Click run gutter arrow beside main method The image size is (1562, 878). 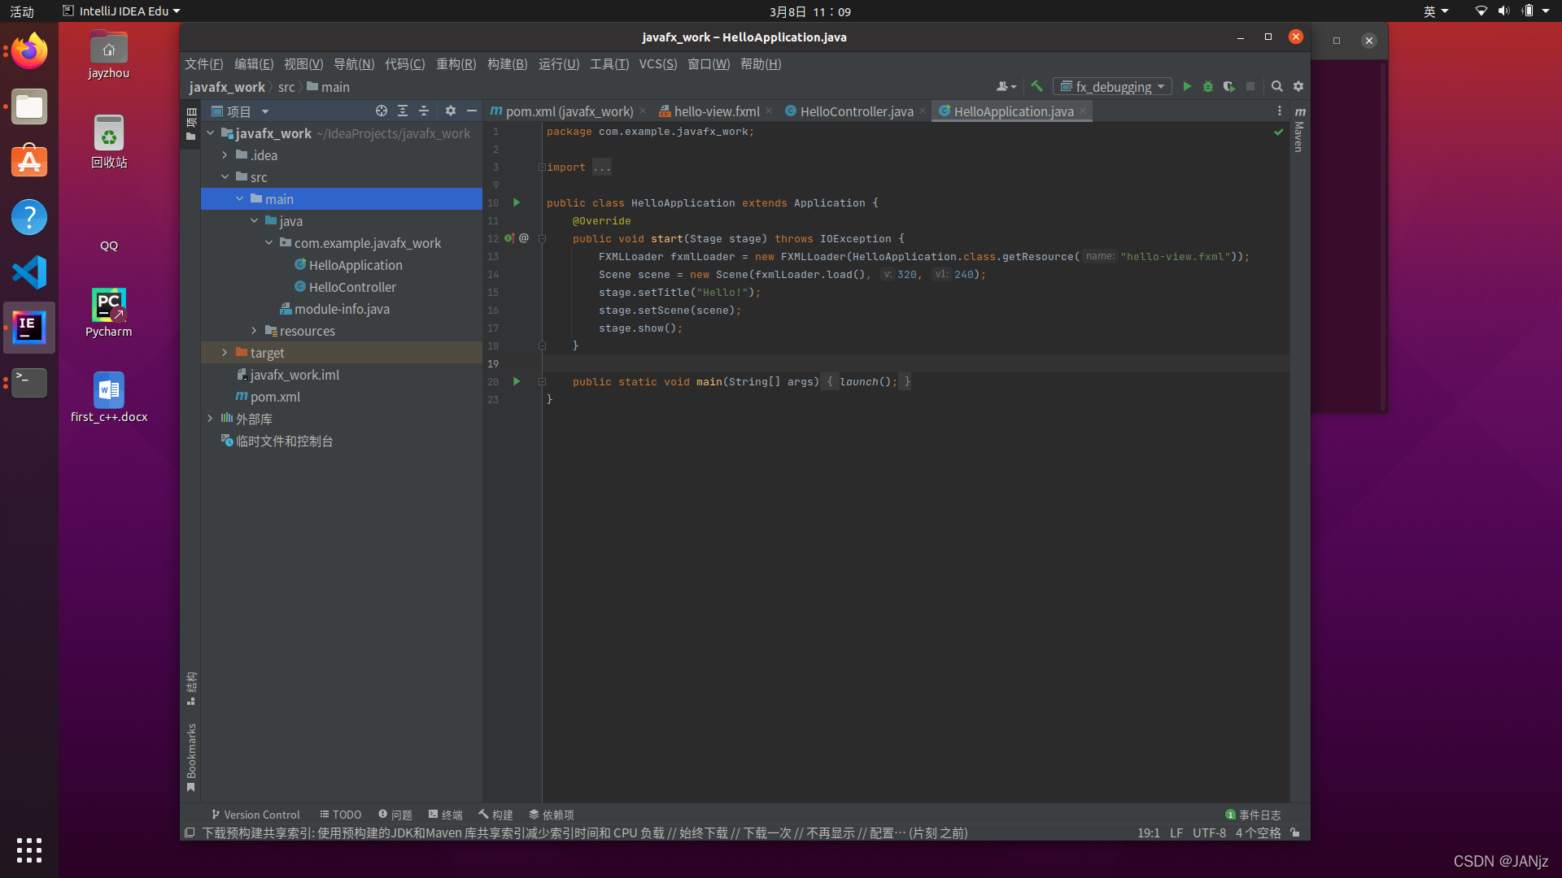pyautogui.click(x=517, y=381)
